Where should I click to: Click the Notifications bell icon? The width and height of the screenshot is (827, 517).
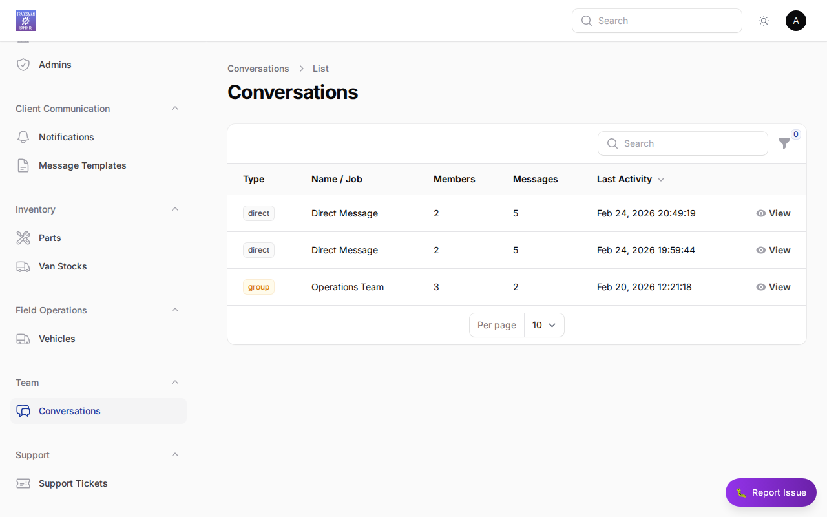pyautogui.click(x=23, y=137)
